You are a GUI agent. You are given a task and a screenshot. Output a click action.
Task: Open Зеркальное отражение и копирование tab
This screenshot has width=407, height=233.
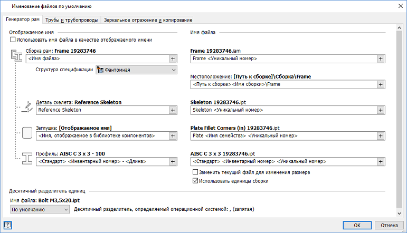[148, 20]
